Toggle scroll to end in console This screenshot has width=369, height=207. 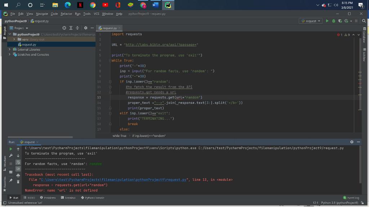(18, 169)
